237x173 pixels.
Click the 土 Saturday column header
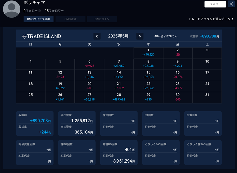point(207,44)
